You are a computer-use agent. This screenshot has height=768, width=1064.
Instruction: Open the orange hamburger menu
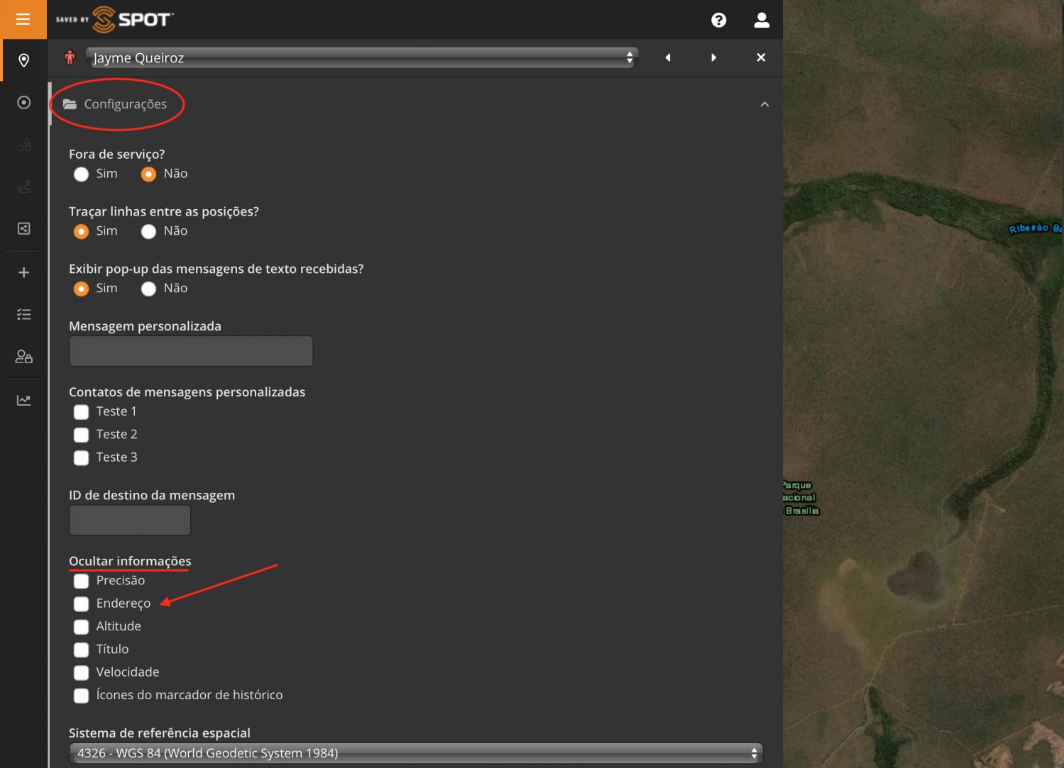coord(23,19)
